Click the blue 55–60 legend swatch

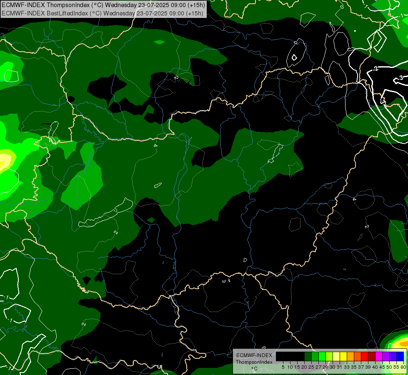tap(400, 356)
